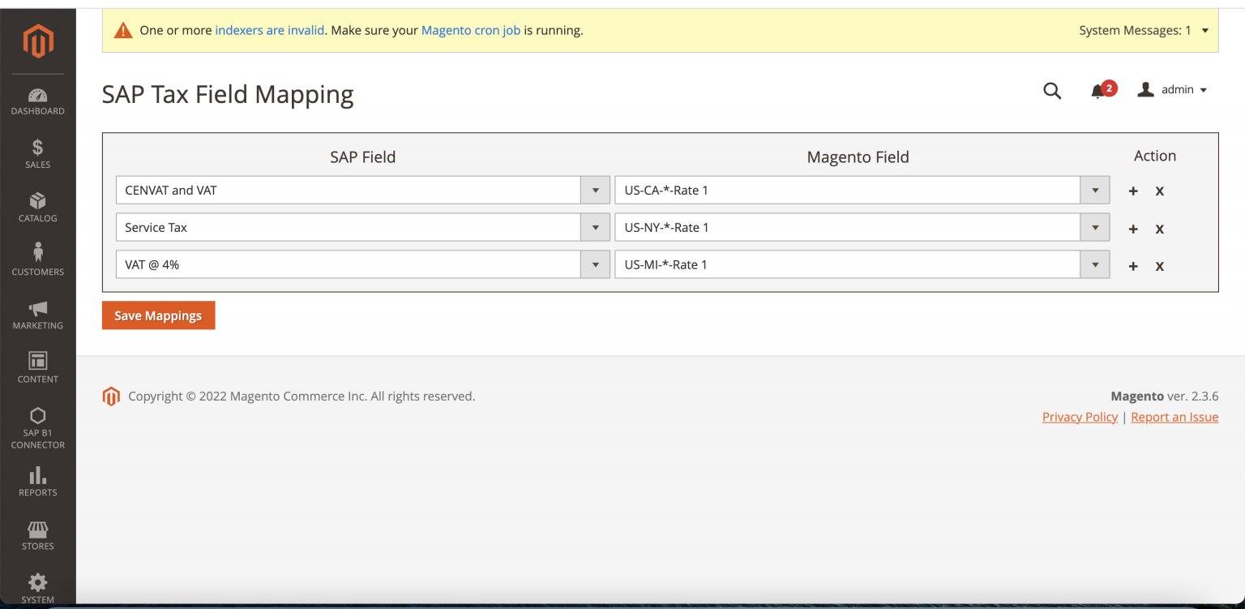Open the notifications bell

pos(1100,91)
